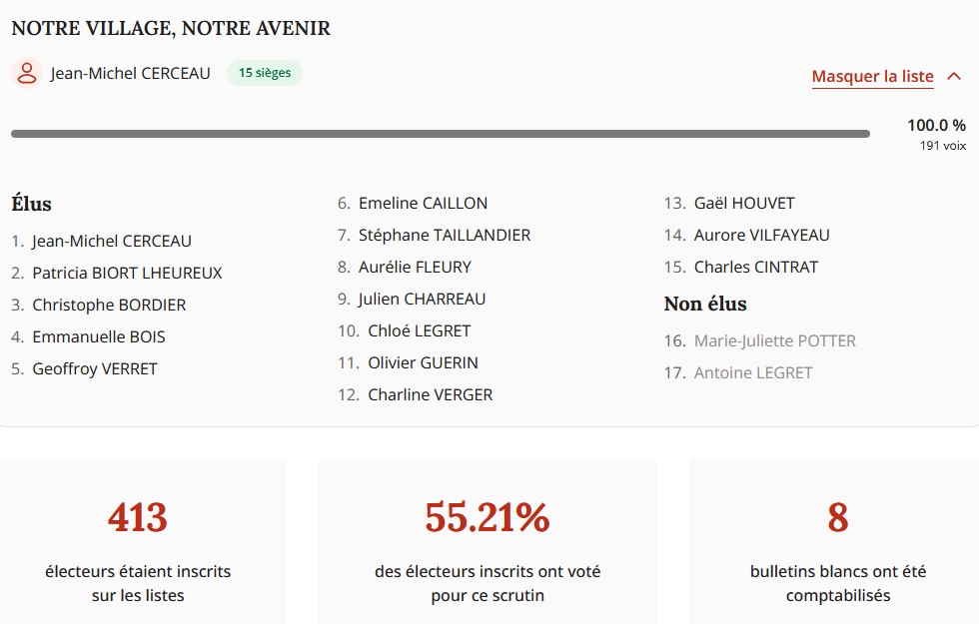Click non-elected candidate Marie-Juliette POTTER
Viewport: 979px width, 624px height.
click(774, 340)
